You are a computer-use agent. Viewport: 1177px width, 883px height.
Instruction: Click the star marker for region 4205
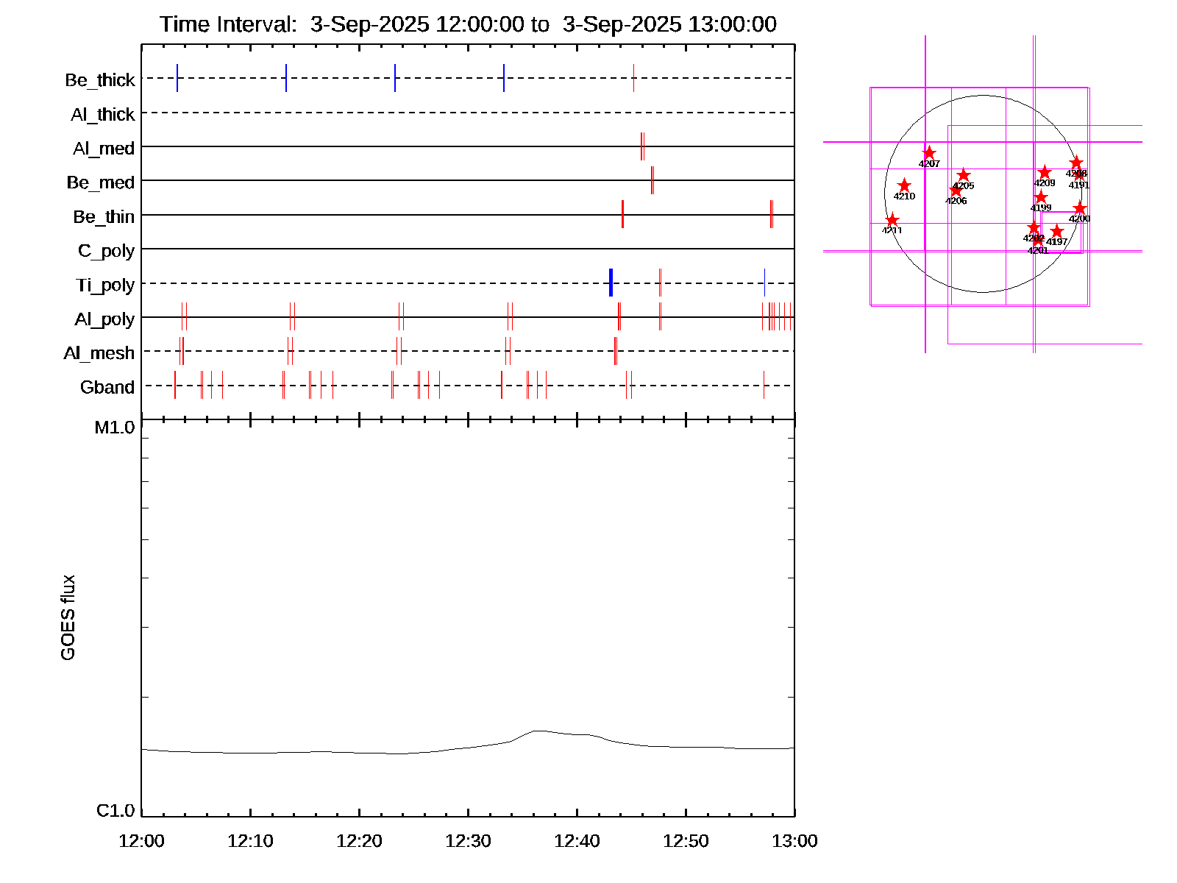click(963, 175)
